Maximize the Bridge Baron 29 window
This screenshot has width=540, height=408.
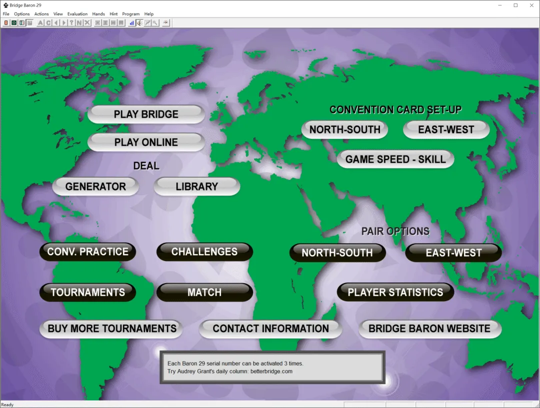[515, 5]
